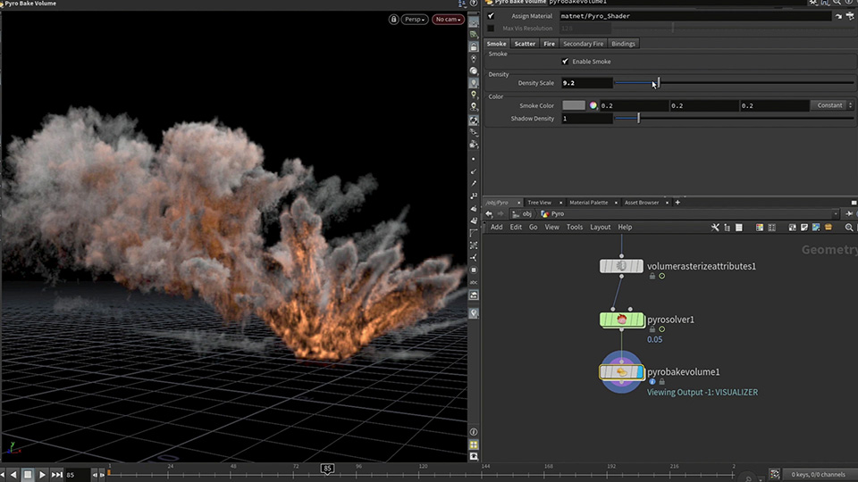Add a new pane tab with plus
This screenshot has width=858, height=482.
[677, 203]
